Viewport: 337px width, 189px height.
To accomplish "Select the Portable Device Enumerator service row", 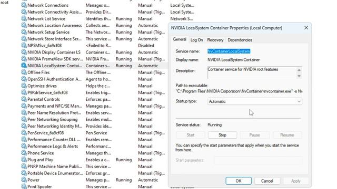I will (x=94, y=173).
